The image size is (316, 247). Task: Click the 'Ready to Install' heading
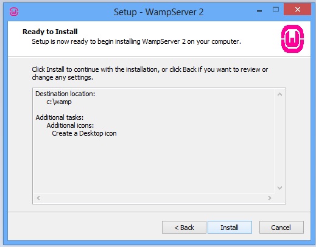click(50, 32)
